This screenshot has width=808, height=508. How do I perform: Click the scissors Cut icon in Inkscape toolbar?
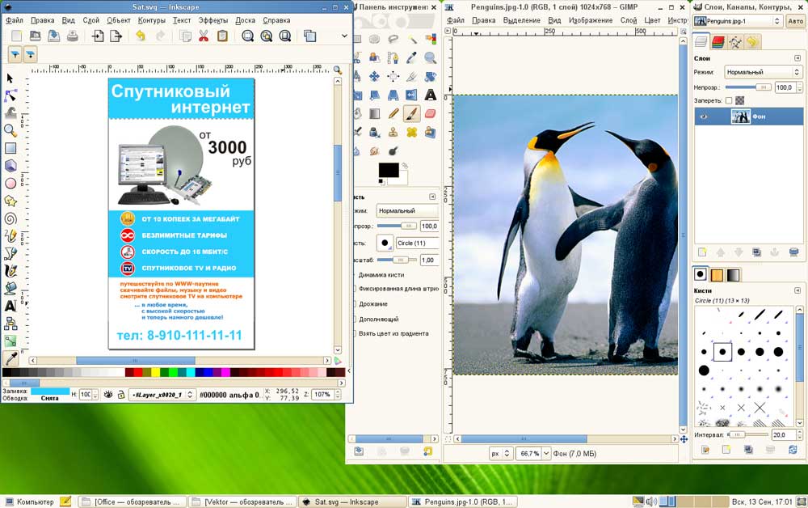pos(204,36)
